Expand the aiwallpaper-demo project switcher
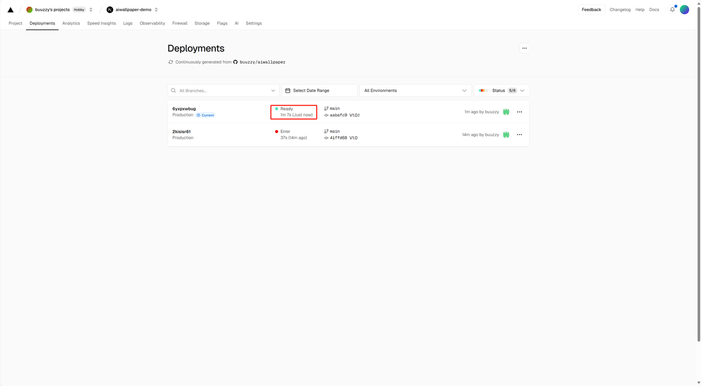Image resolution: width=701 pixels, height=386 pixels. tap(156, 10)
